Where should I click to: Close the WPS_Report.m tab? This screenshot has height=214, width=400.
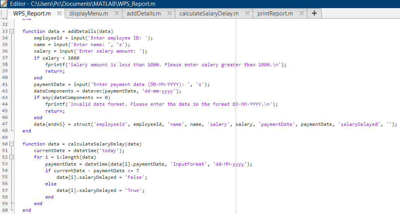point(59,13)
